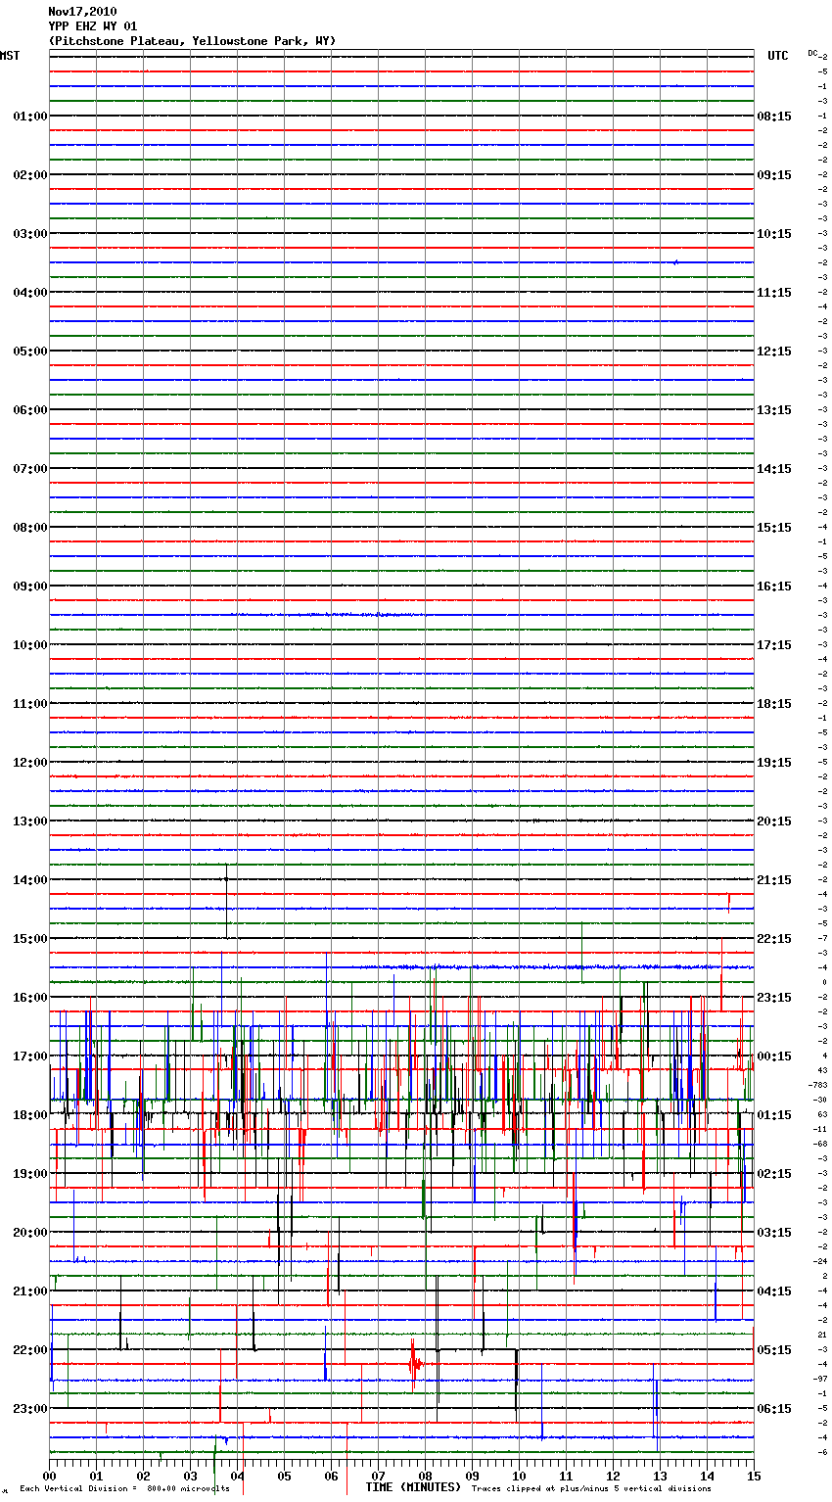Image resolution: width=832 pixels, height=1502 pixels.
Task: Click the 21:15 UTC time label
Action: (774, 880)
